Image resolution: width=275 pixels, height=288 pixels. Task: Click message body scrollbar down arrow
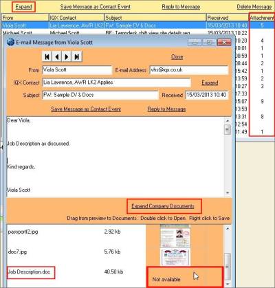coord(228,193)
